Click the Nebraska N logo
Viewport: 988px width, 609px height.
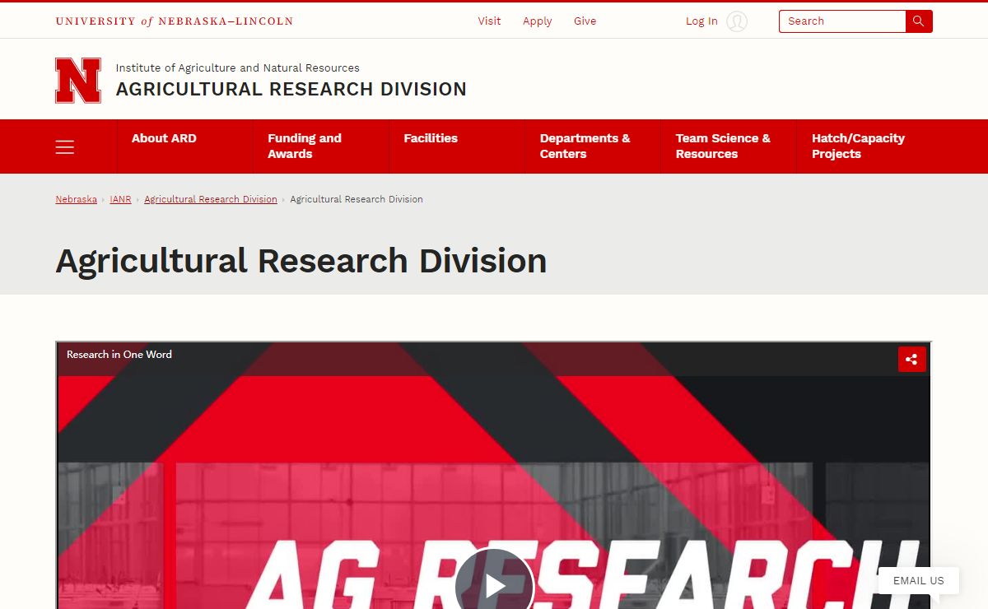click(x=78, y=81)
